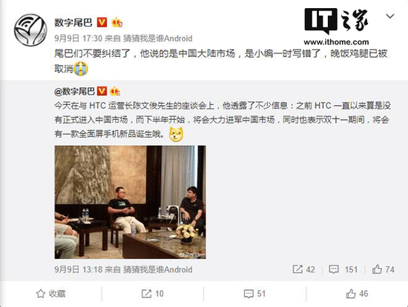Open the 9月9日 13:18 original post timestamp
The width and height of the screenshot is (408, 307).
pyautogui.click(x=78, y=269)
